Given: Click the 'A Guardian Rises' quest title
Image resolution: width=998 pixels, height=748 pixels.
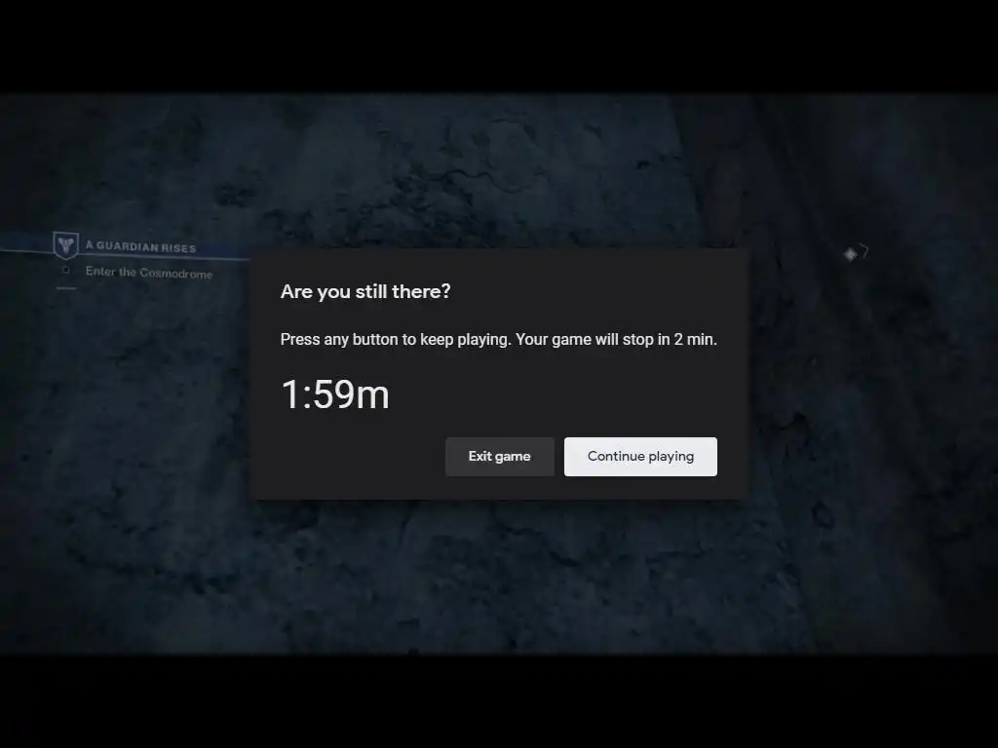Looking at the screenshot, I should point(140,246).
